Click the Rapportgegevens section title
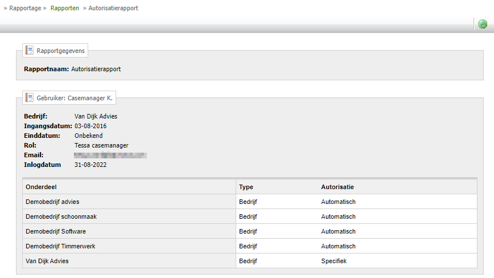 pyautogui.click(x=60, y=51)
